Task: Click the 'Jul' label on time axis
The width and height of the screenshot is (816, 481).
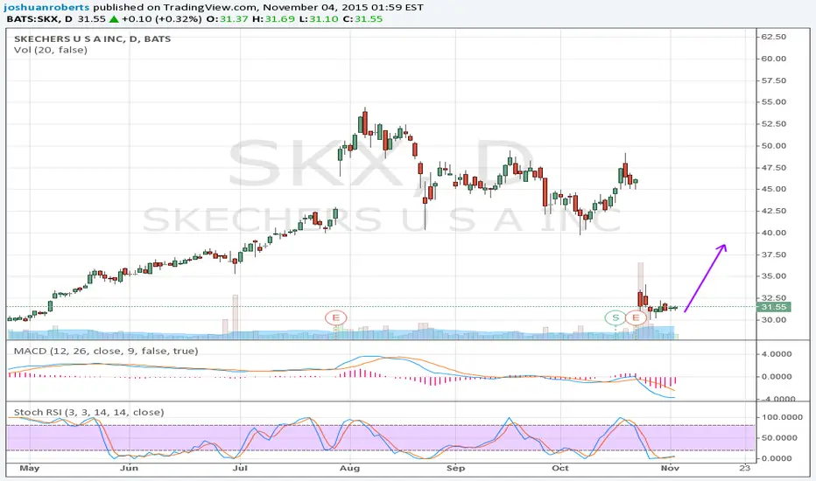Action: (239, 468)
